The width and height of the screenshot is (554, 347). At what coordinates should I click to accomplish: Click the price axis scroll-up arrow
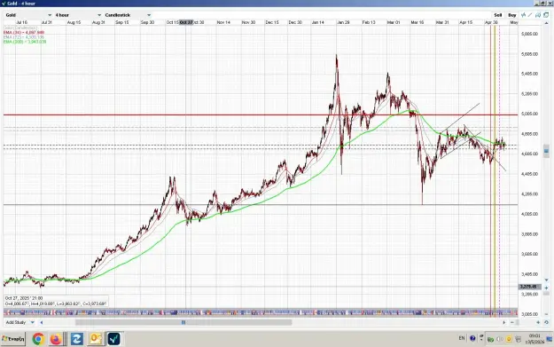546,23
